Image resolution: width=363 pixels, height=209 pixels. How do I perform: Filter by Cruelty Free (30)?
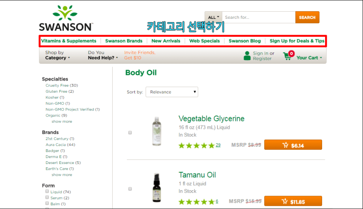click(62, 86)
